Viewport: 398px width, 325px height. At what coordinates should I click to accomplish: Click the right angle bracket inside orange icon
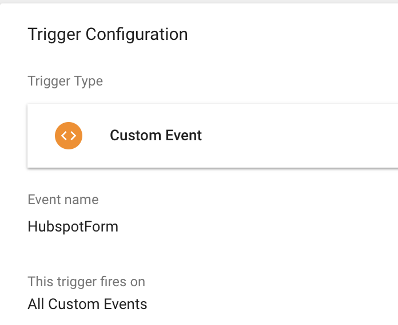[73, 136]
